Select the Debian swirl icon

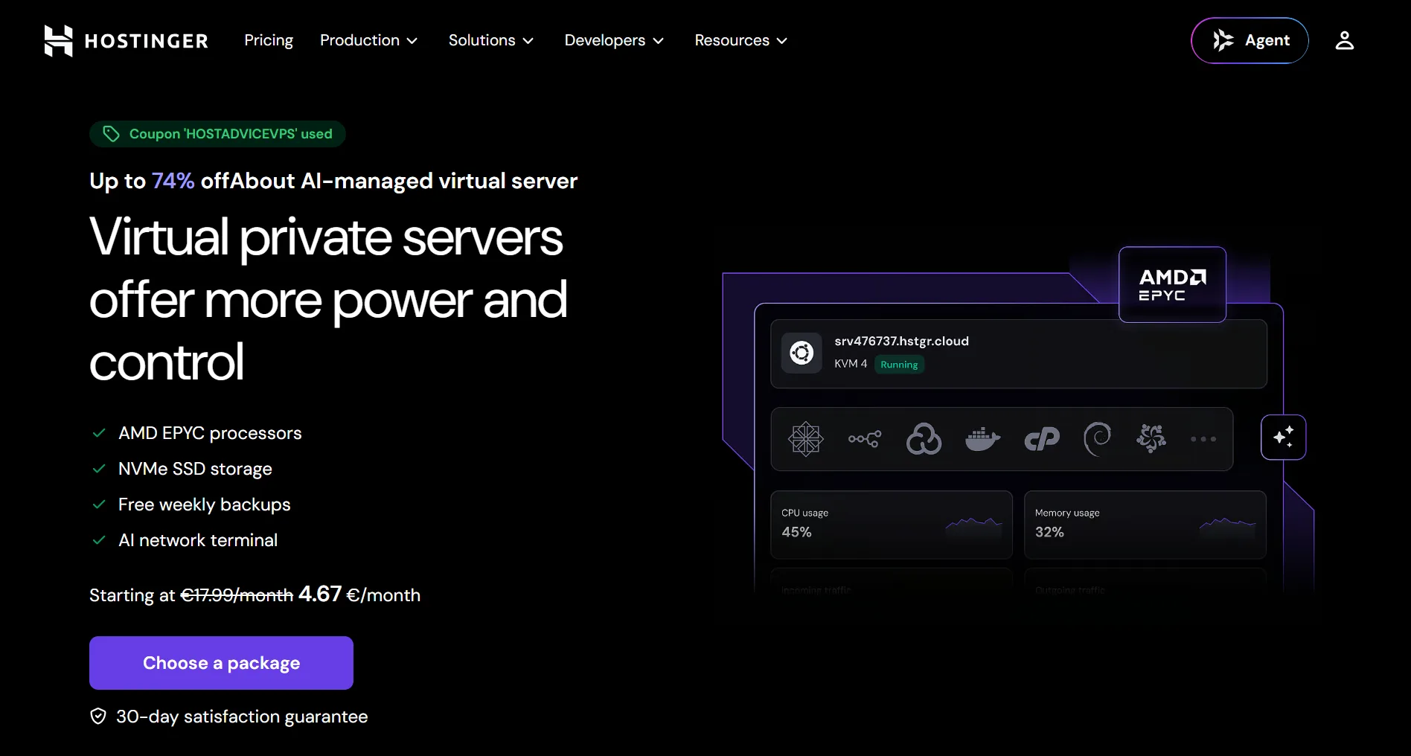pyautogui.click(x=1097, y=439)
